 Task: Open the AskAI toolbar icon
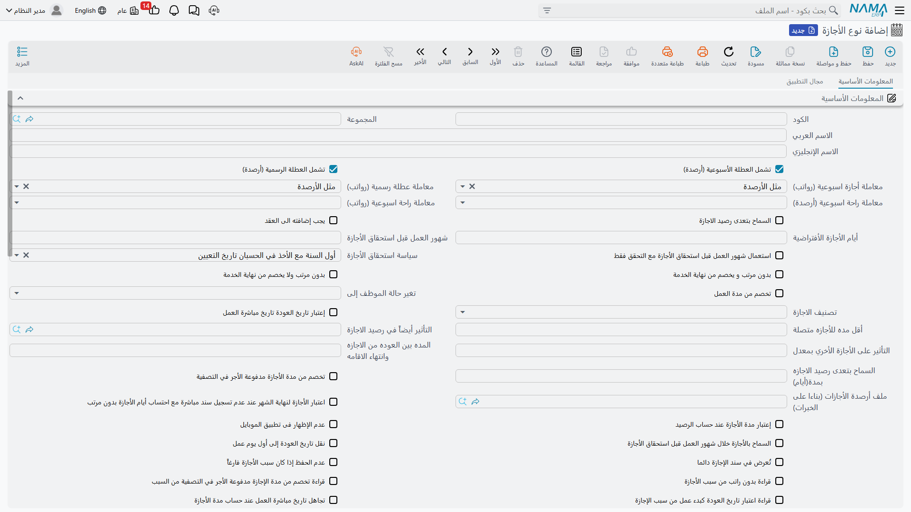point(356,52)
